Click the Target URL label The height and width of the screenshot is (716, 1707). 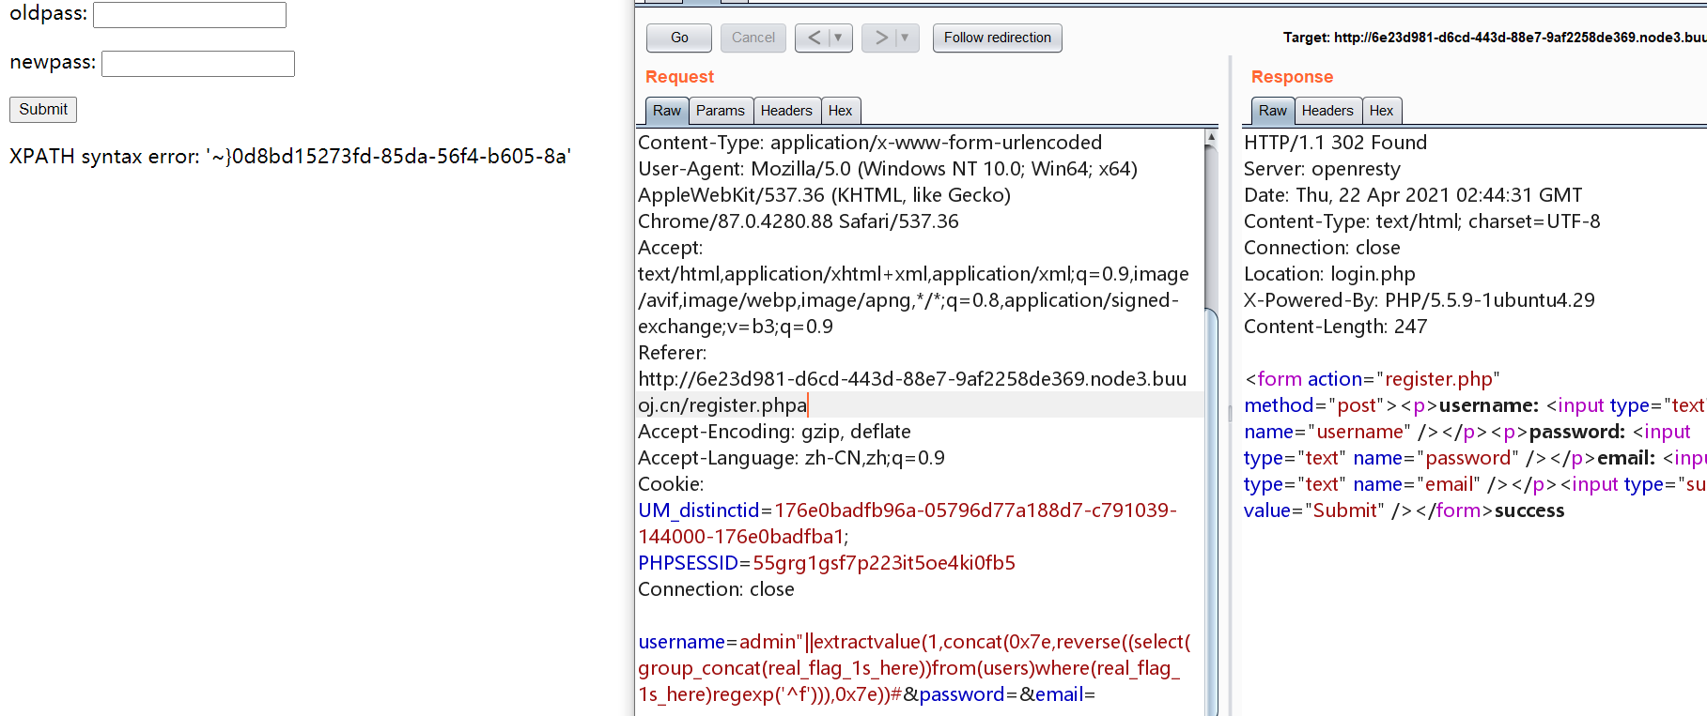coord(1494,38)
